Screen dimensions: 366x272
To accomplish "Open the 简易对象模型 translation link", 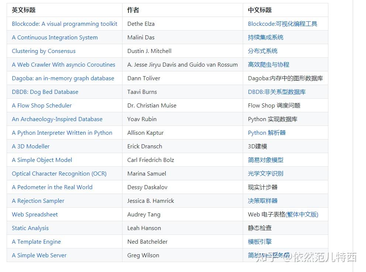I will [266, 160].
